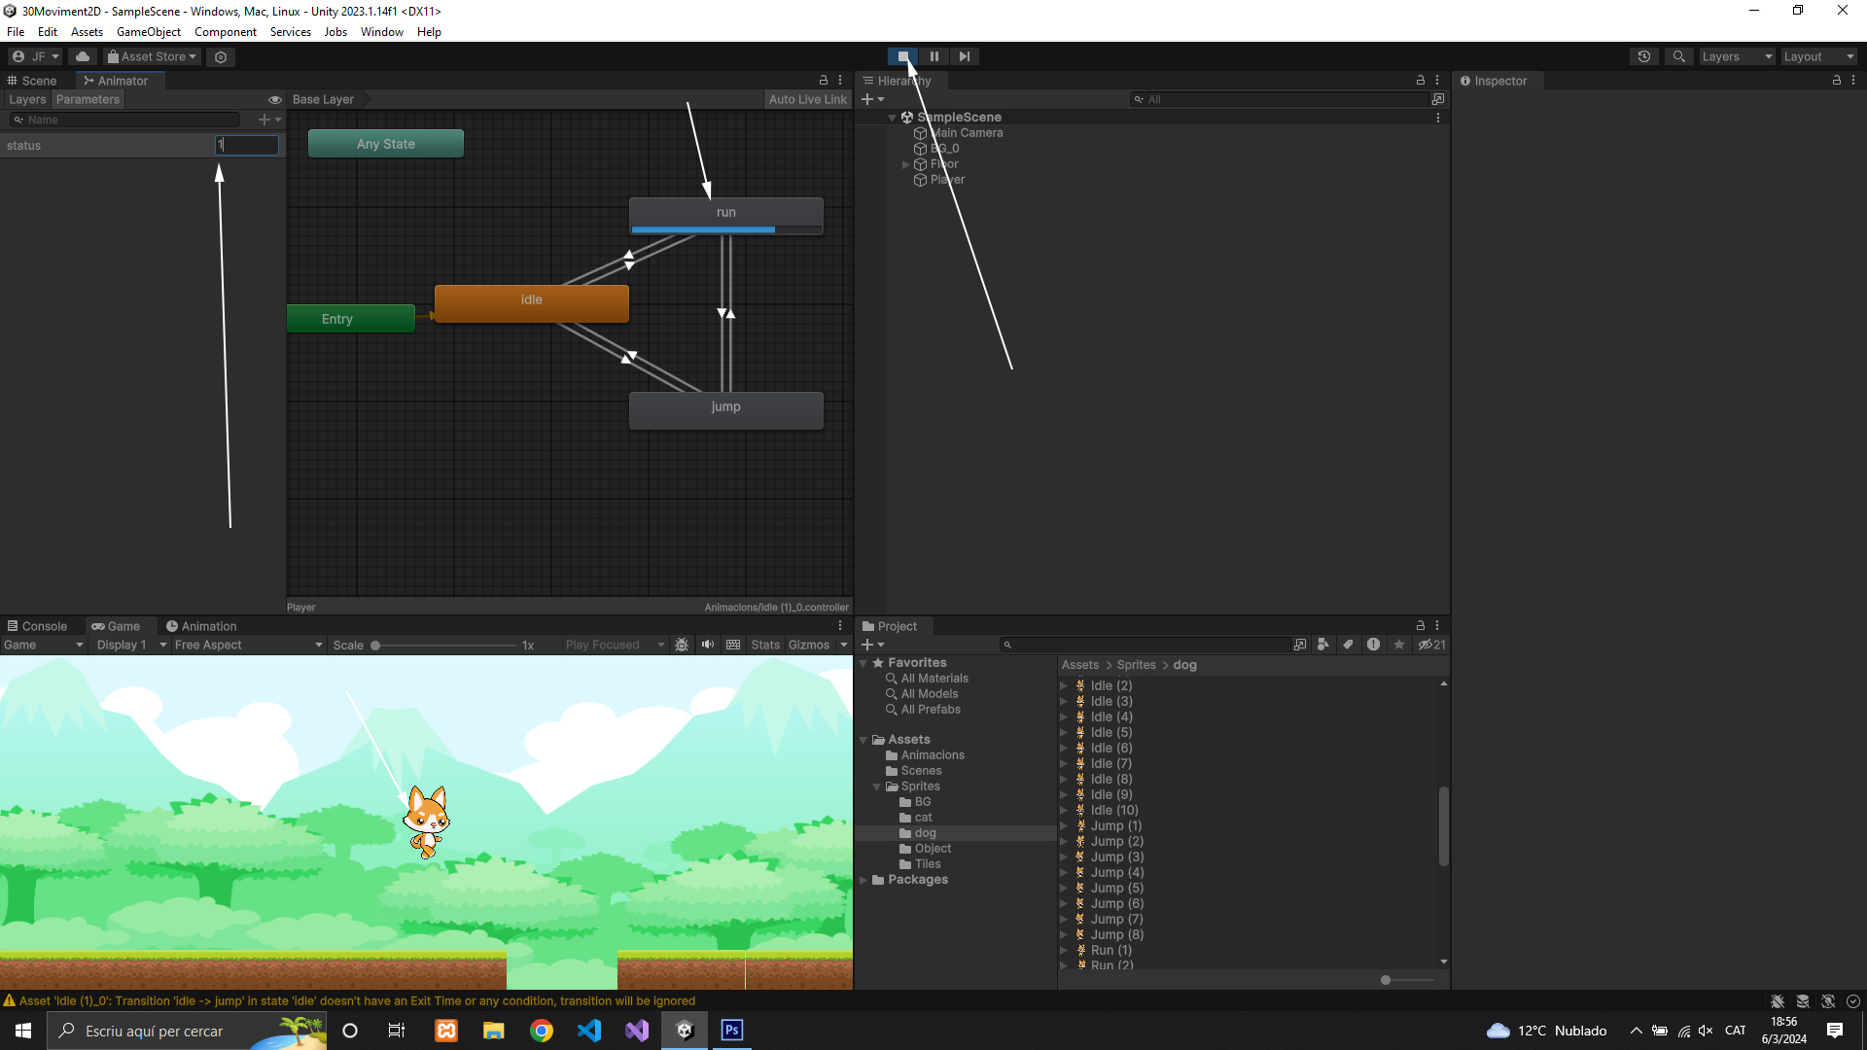
Task: Click the Pause button in toolbar
Action: click(x=933, y=56)
